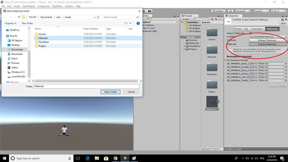Image resolution: width=288 pixels, height=162 pixels.
Task: Open the Location dropdown Use Embedded Materials
Action: pos(268,37)
